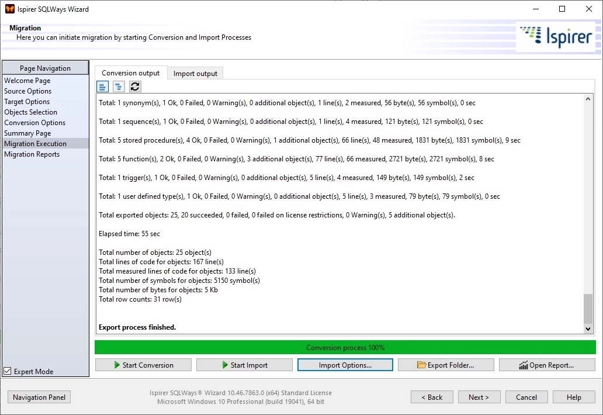603x415 pixels.
Task: Toggle the Expert Mode checkbox
Action: pyautogui.click(x=6, y=371)
